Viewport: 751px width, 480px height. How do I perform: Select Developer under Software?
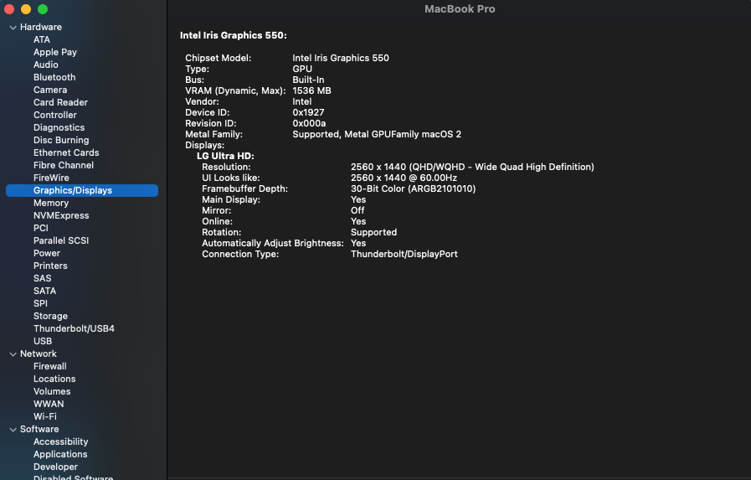click(x=55, y=467)
